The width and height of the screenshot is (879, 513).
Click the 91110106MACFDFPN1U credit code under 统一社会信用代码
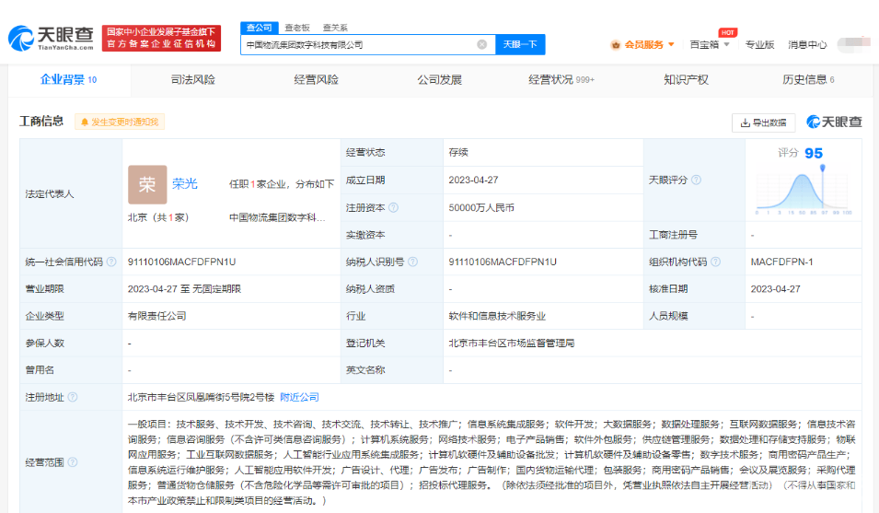181,262
